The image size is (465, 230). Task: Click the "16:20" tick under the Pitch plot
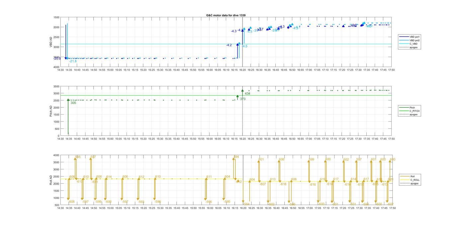pos(242,139)
